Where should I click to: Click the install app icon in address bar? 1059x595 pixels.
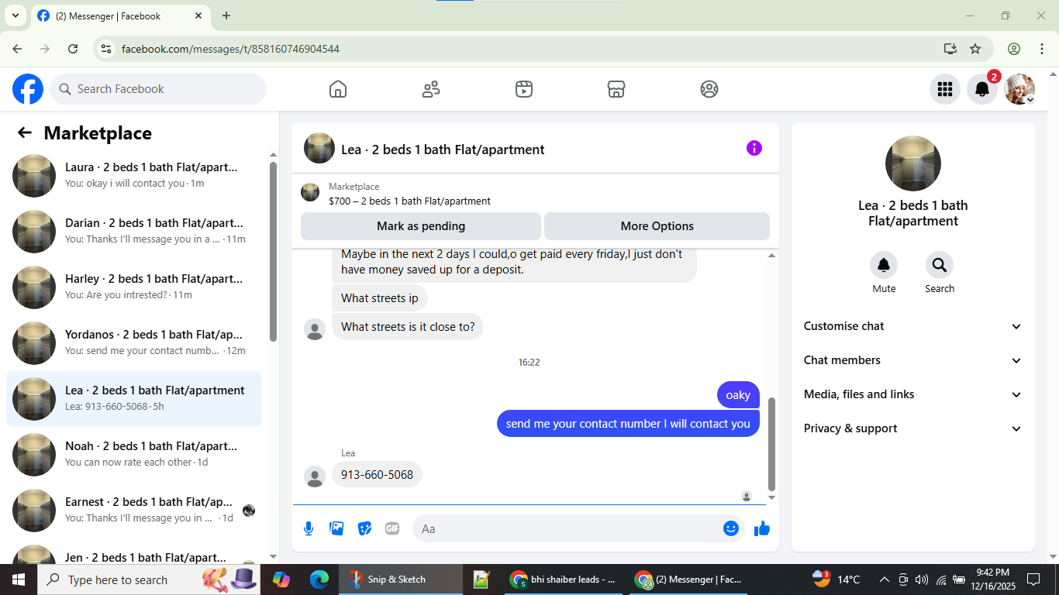(x=950, y=49)
